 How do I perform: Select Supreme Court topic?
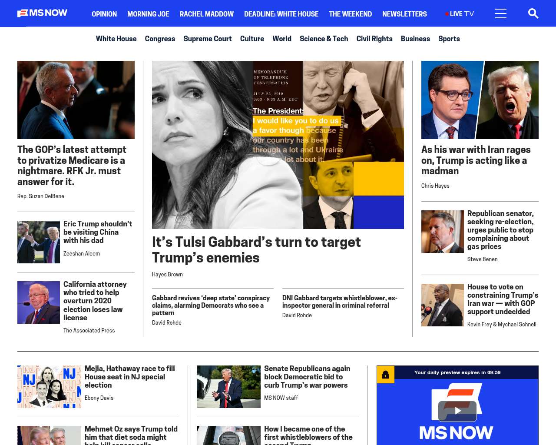click(x=208, y=39)
